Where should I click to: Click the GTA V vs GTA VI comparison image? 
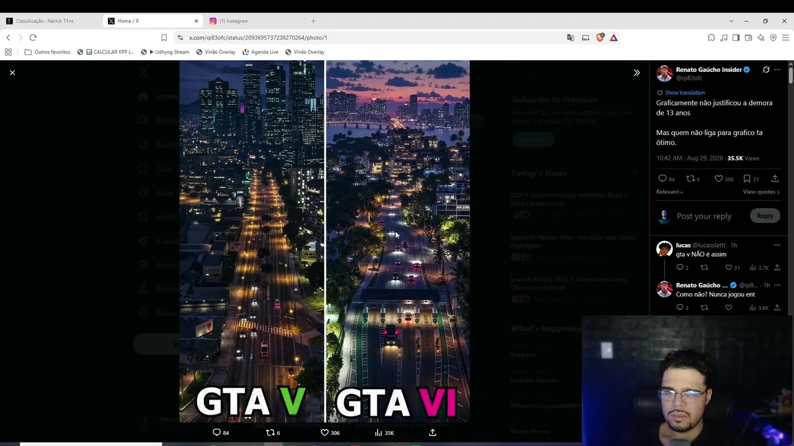pyautogui.click(x=324, y=241)
